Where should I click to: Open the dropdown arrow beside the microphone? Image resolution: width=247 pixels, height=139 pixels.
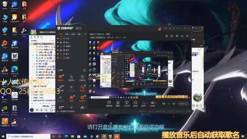(x=147, y=103)
